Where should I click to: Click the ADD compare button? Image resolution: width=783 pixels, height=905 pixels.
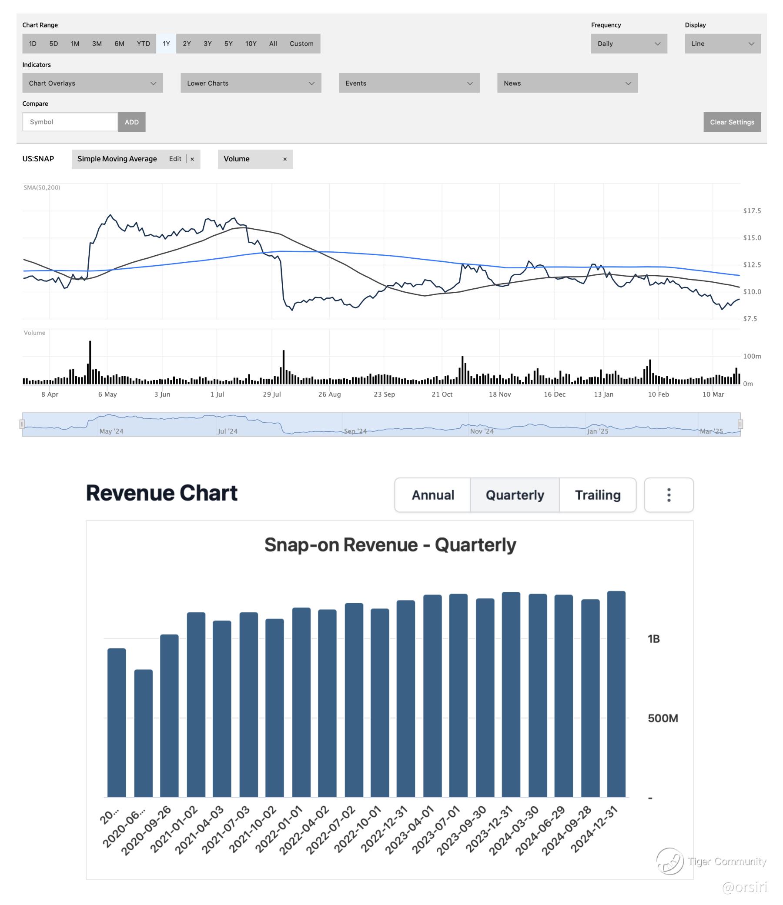(x=132, y=122)
